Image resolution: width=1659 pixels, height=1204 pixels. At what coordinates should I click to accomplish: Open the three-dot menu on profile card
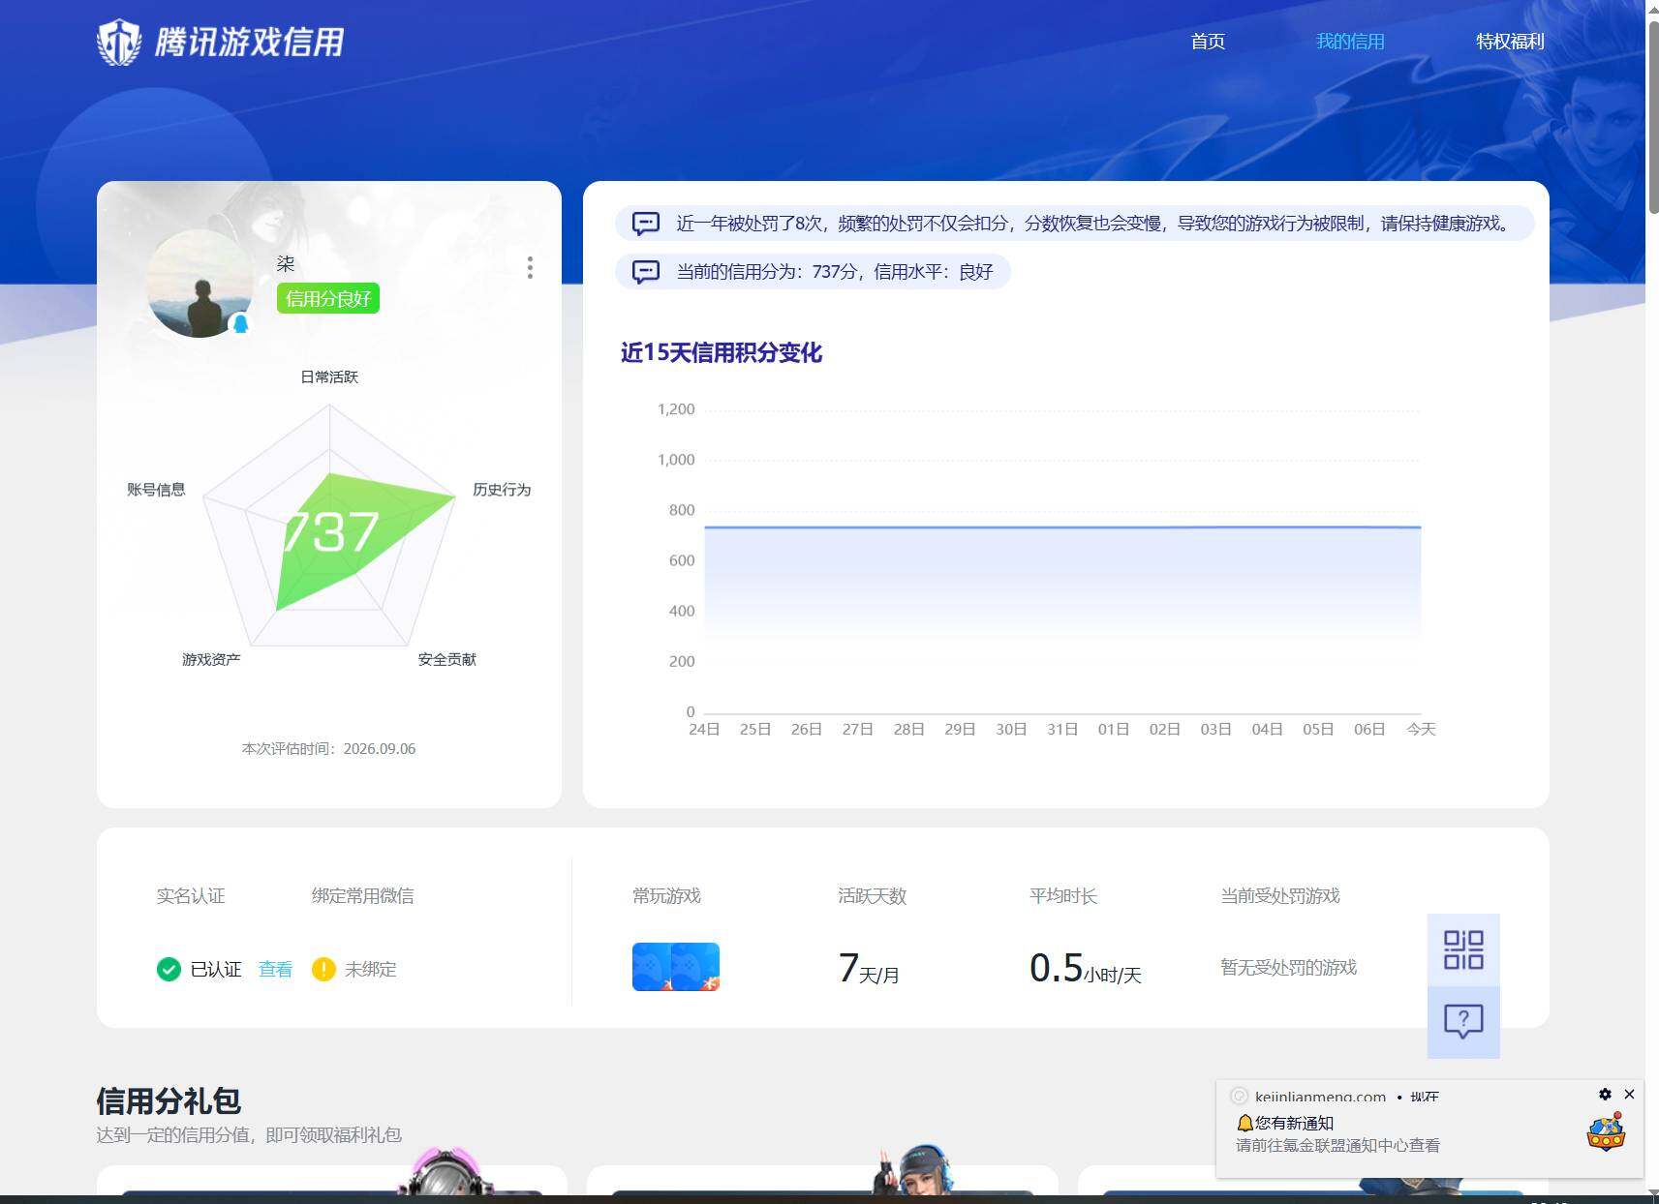pos(530,268)
